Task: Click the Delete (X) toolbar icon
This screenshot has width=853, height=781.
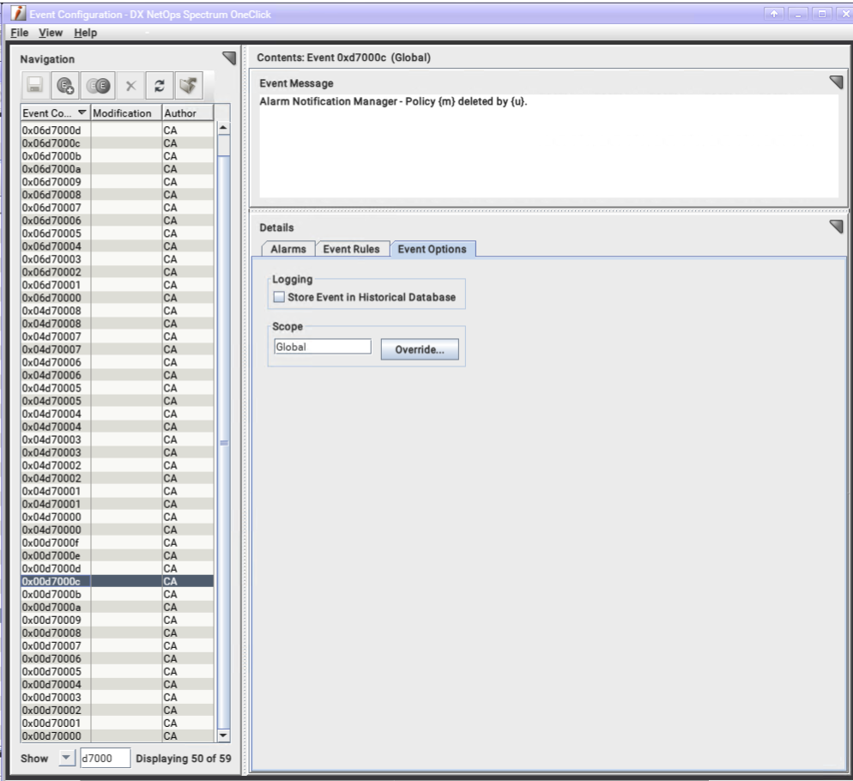Action: tap(130, 86)
